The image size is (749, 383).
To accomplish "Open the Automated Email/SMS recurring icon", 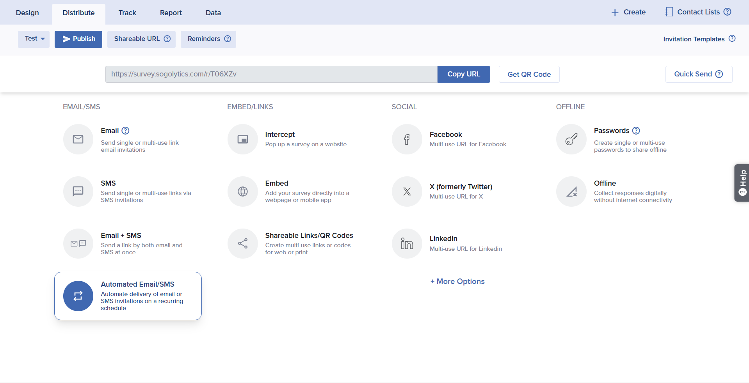I will click(x=78, y=296).
